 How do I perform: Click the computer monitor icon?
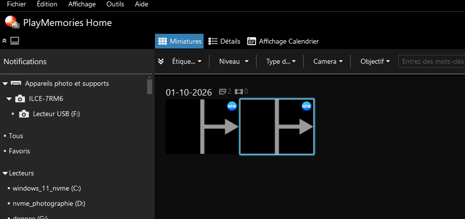pyautogui.click(x=15, y=41)
